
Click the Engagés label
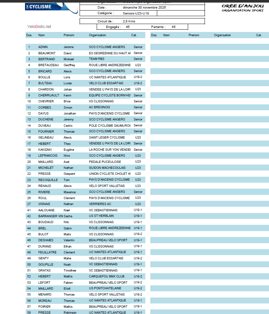pyautogui.click(x=113, y=27)
